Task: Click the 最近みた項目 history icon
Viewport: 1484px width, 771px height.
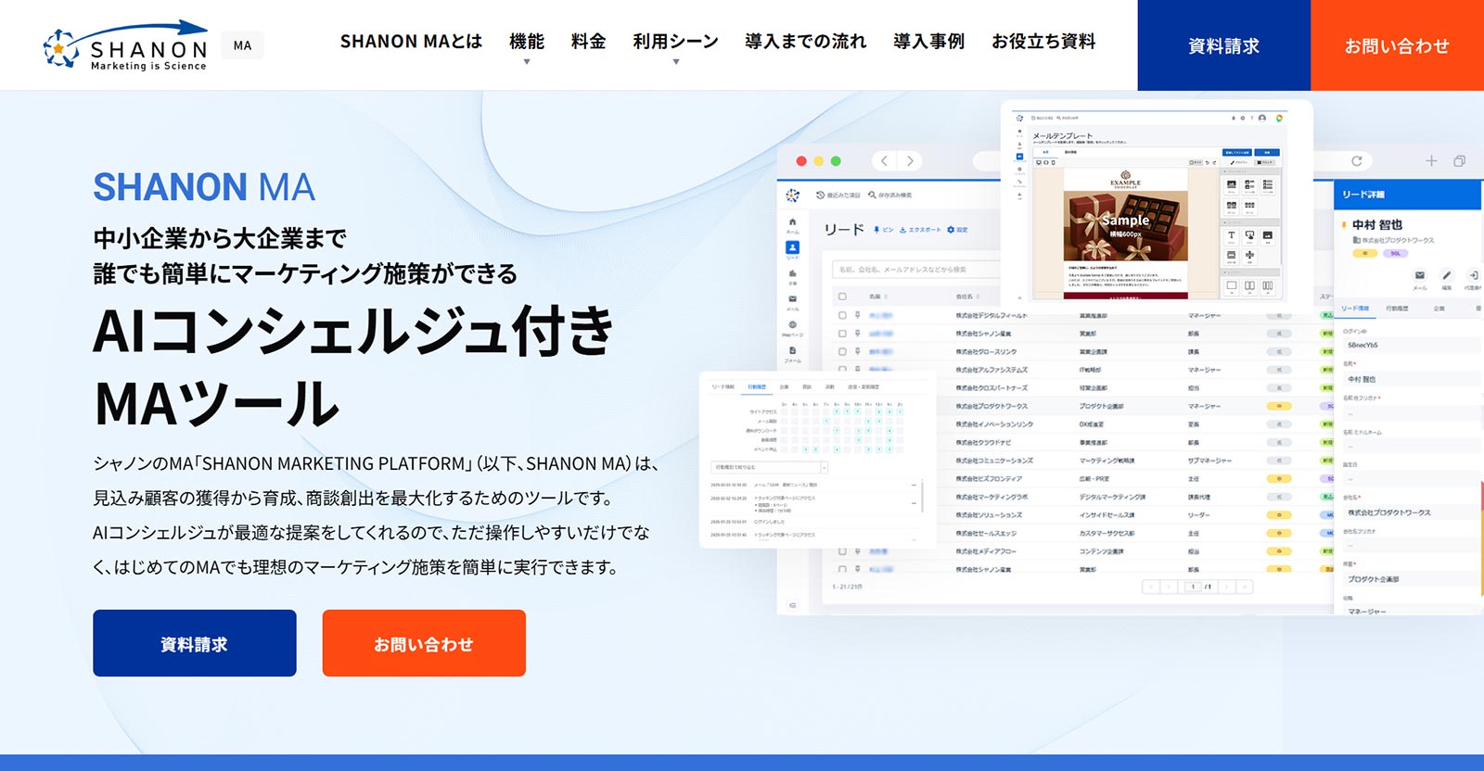Action: 820,196
